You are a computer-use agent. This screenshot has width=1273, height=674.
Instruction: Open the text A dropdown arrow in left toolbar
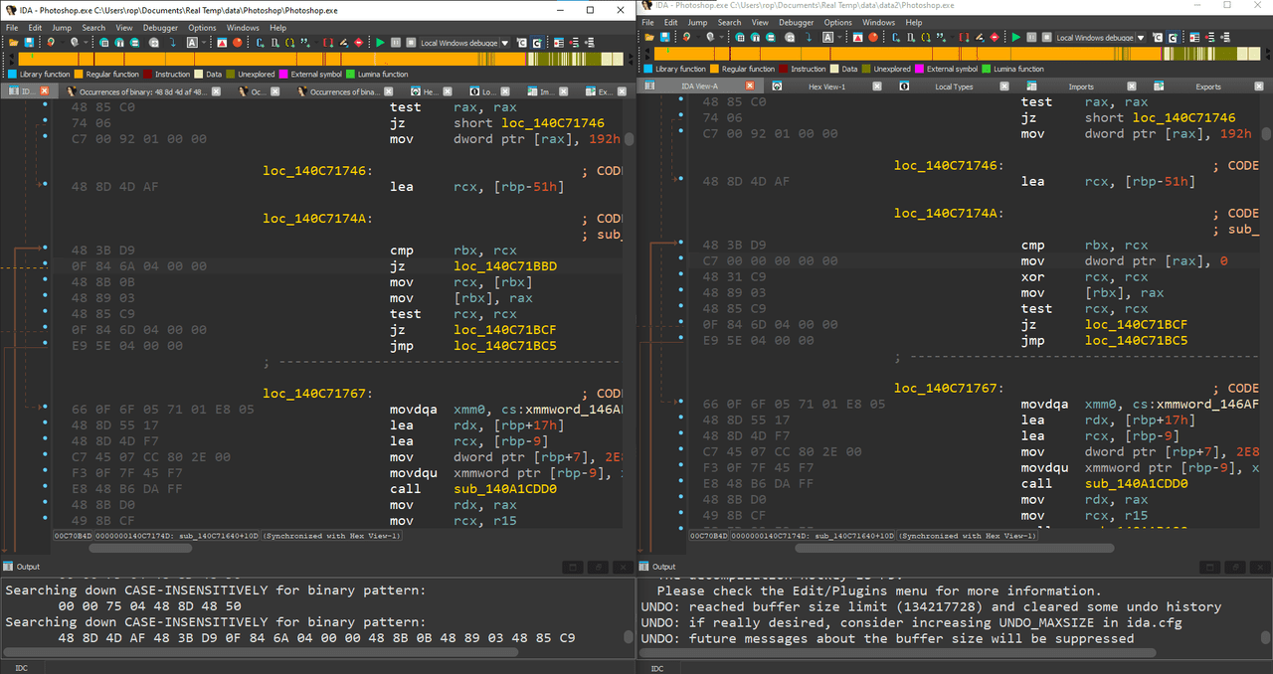click(x=203, y=42)
